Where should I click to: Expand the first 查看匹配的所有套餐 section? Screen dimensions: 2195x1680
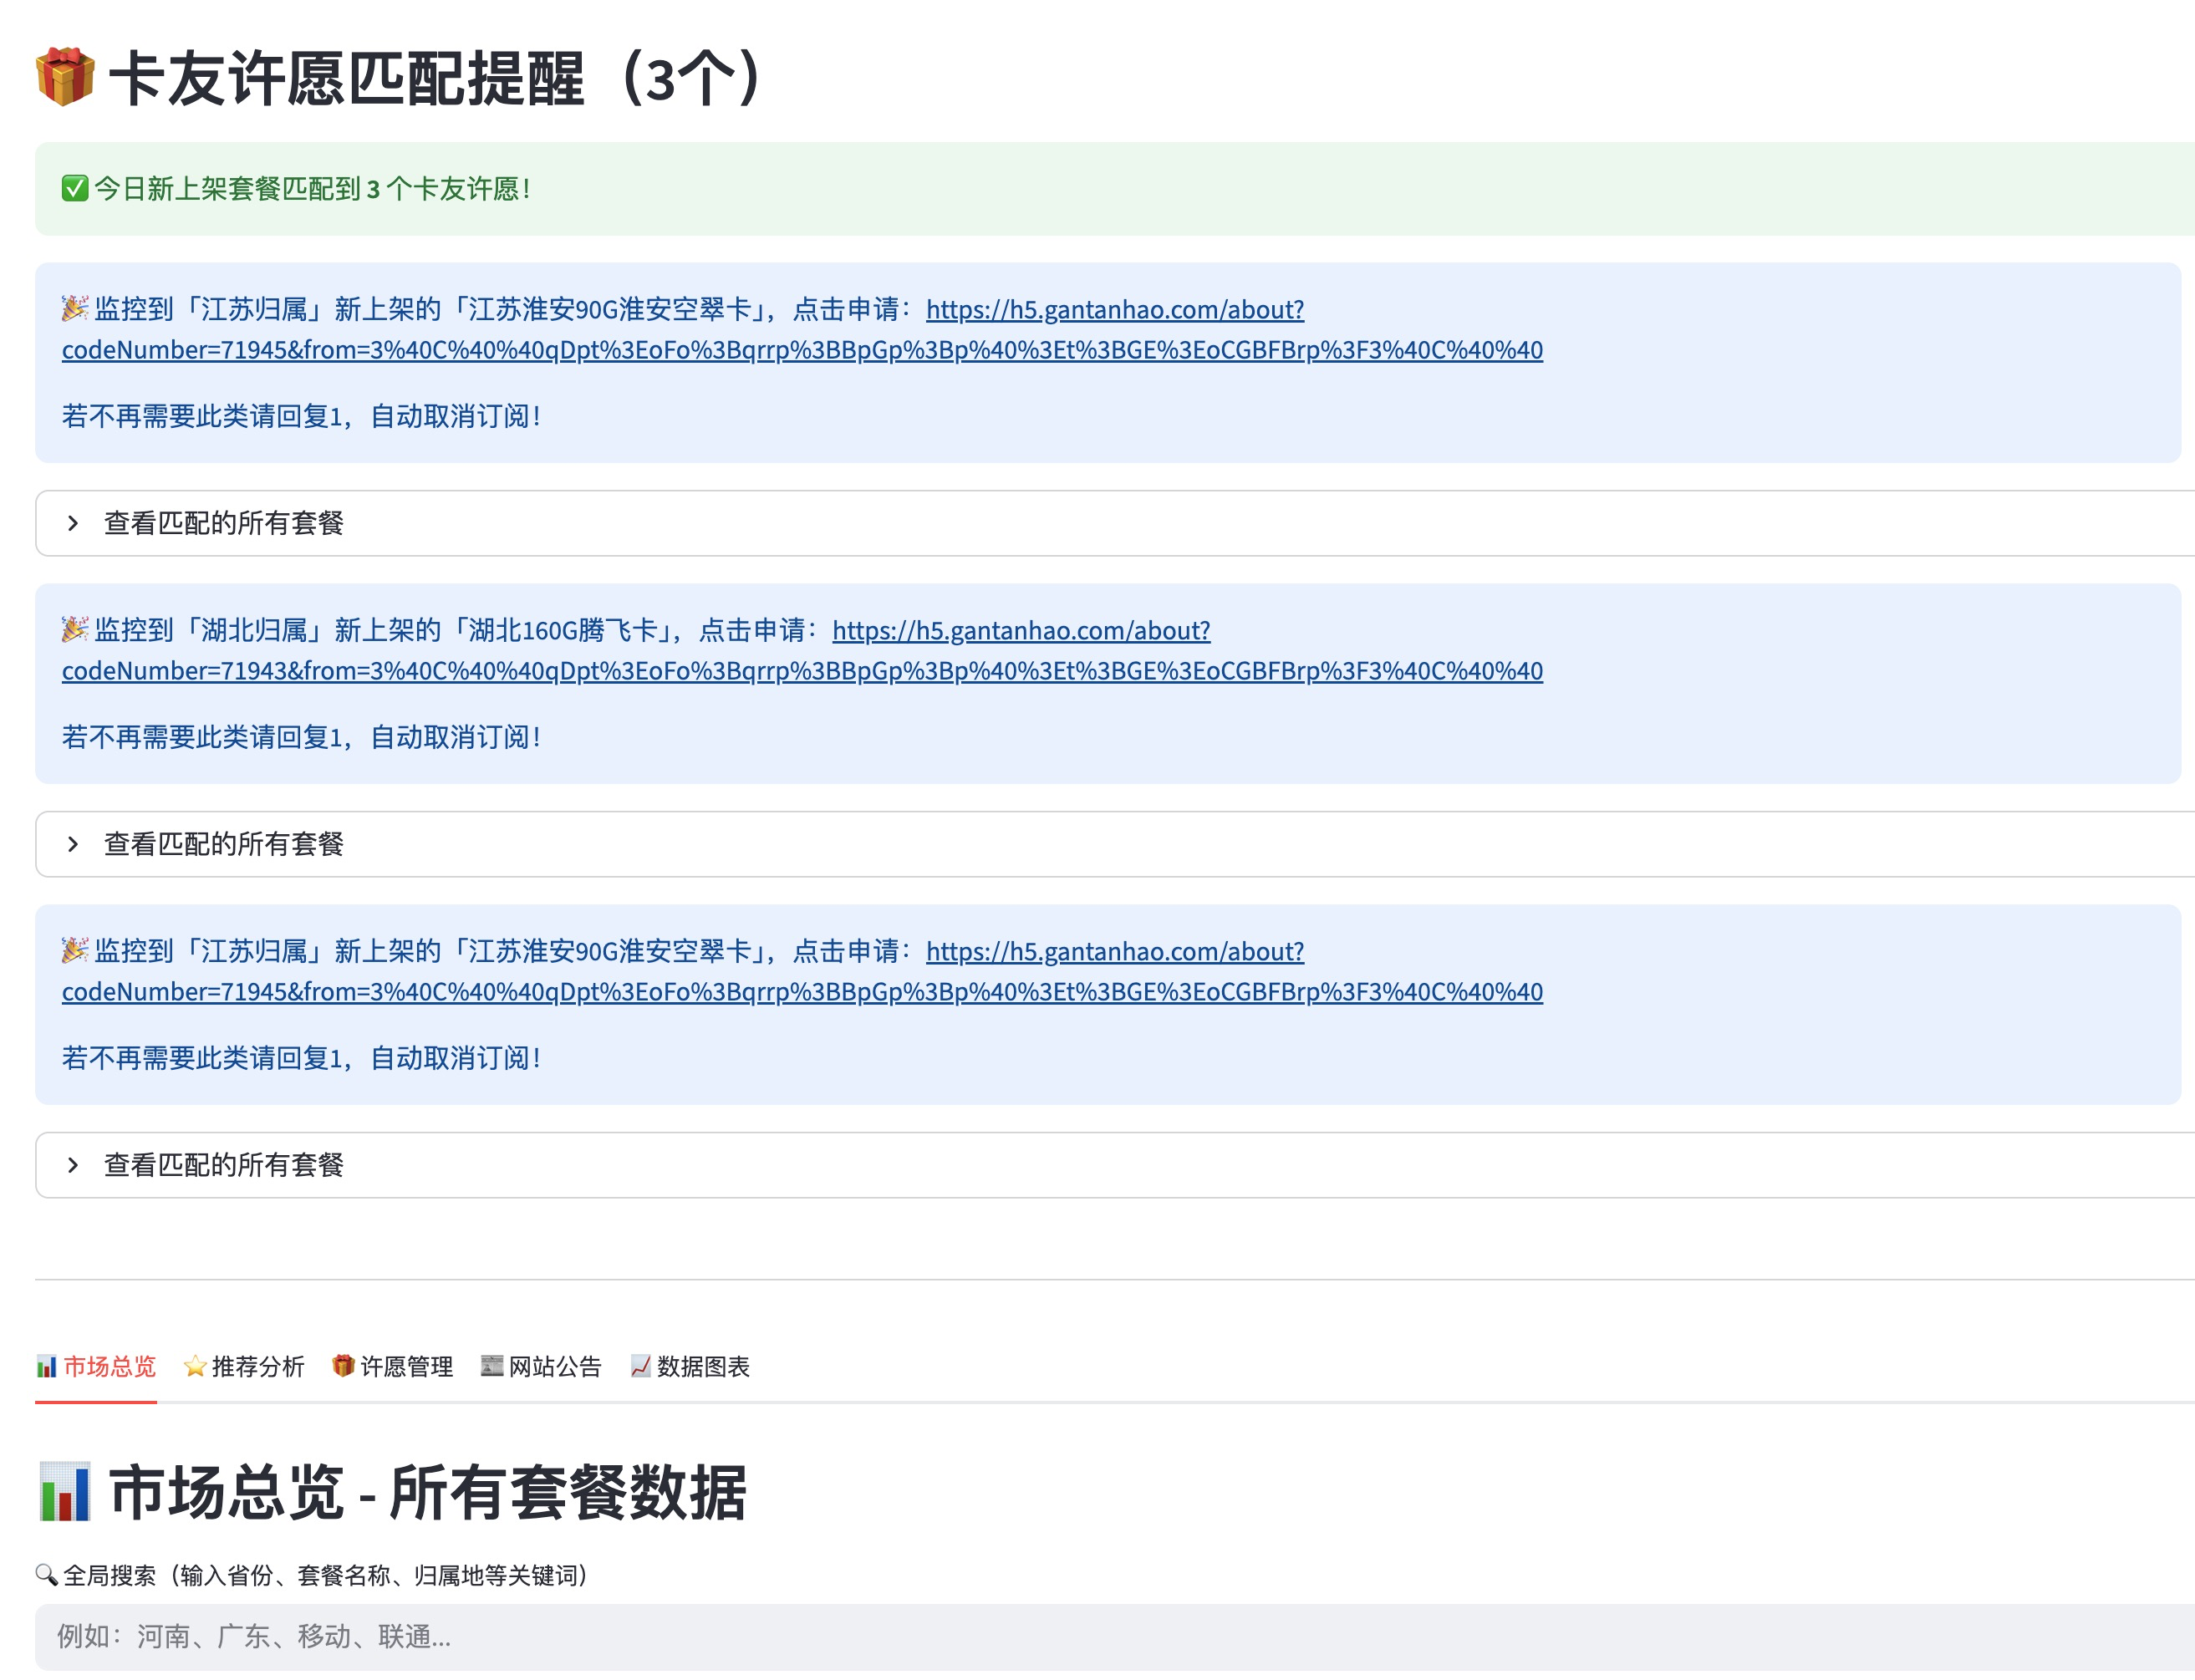[223, 523]
